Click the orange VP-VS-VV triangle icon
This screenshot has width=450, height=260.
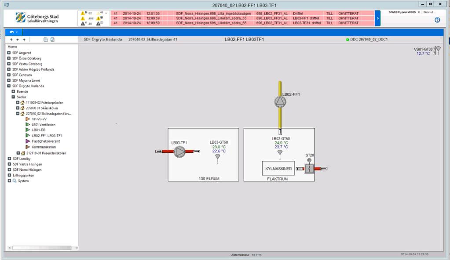(x=28, y=119)
